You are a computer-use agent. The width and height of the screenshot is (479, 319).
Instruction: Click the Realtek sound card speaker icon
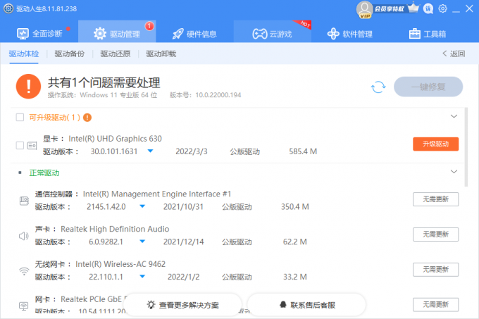point(23,235)
